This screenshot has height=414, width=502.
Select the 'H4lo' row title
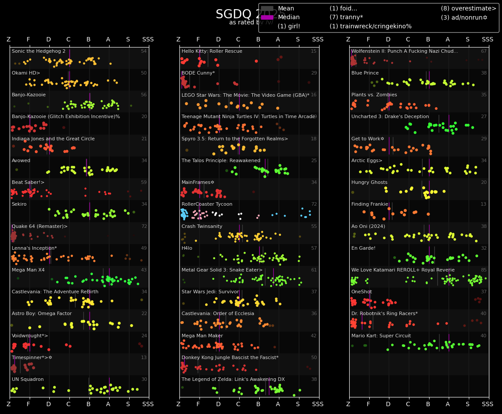click(187, 248)
